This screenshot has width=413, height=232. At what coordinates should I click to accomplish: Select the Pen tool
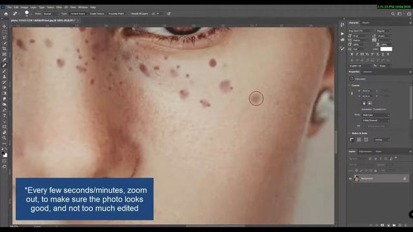[5, 110]
